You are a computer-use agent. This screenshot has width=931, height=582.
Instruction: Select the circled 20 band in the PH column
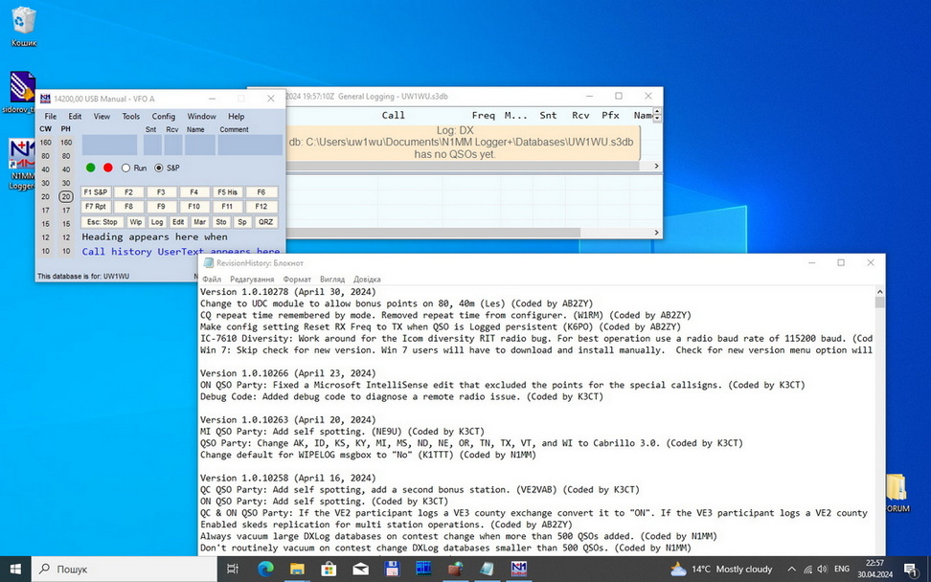tap(66, 196)
